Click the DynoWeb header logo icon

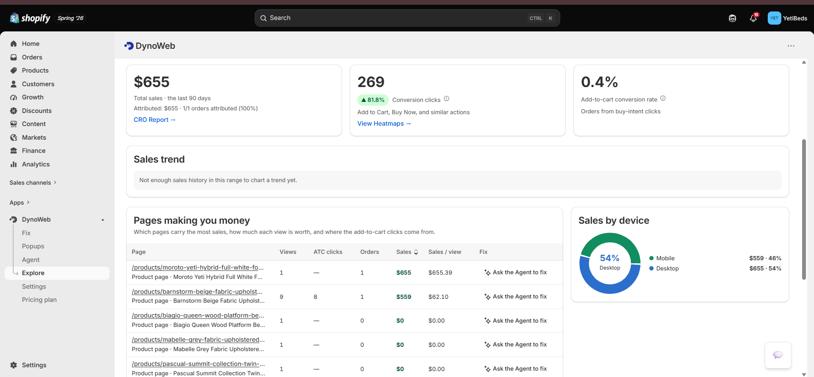(129, 46)
